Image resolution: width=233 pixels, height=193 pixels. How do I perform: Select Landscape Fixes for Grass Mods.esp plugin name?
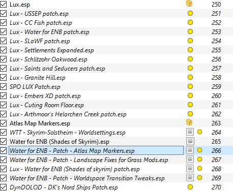click(89, 160)
